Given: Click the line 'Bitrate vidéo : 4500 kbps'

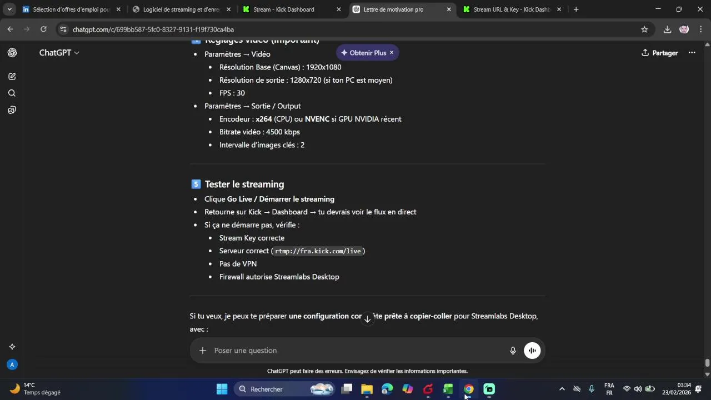Looking at the screenshot, I should click(259, 132).
